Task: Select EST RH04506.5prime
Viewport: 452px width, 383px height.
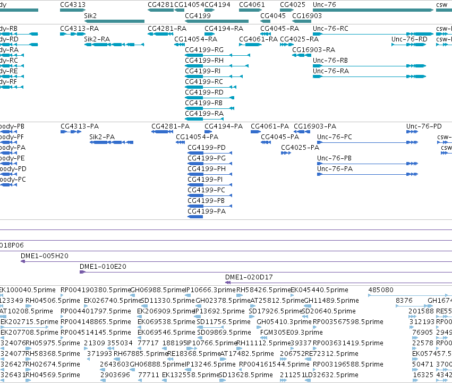Action: pyautogui.click(x=53, y=301)
